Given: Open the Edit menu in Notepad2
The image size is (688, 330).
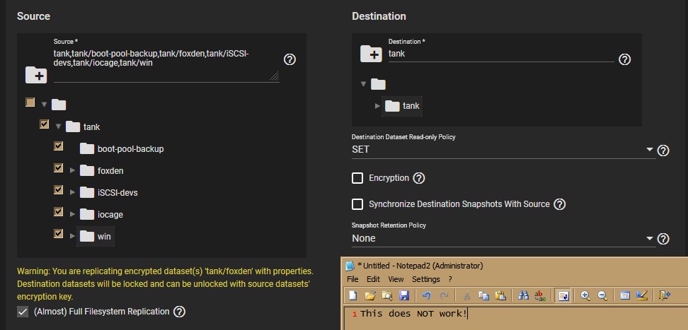Looking at the screenshot, I should click(373, 279).
